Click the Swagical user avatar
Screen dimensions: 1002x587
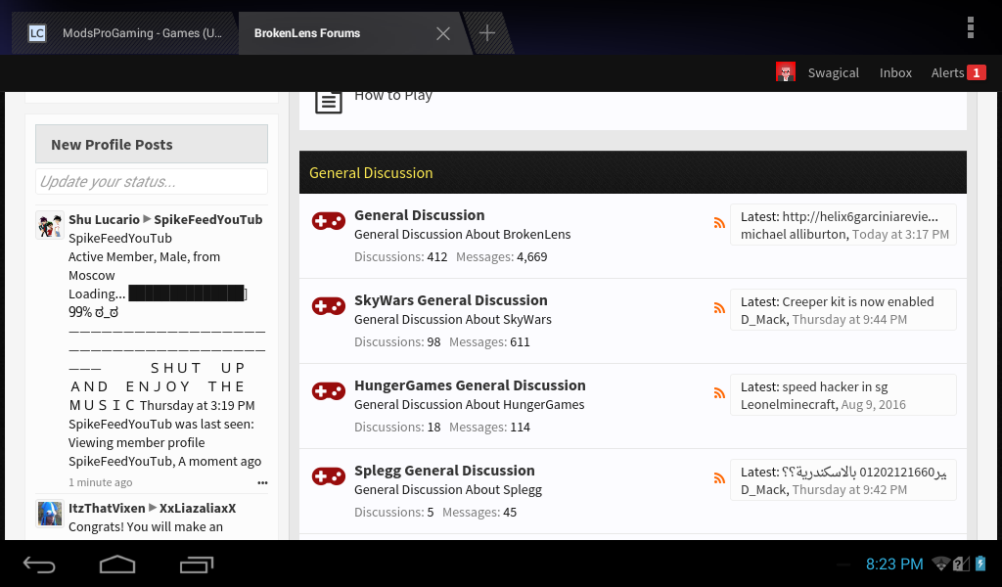[786, 72]
